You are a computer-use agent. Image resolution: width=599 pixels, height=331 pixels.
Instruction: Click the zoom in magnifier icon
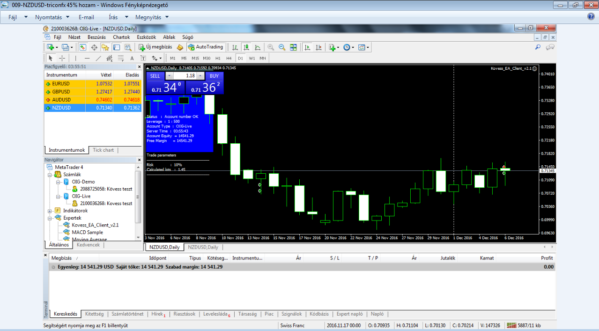tap(271, 47)
